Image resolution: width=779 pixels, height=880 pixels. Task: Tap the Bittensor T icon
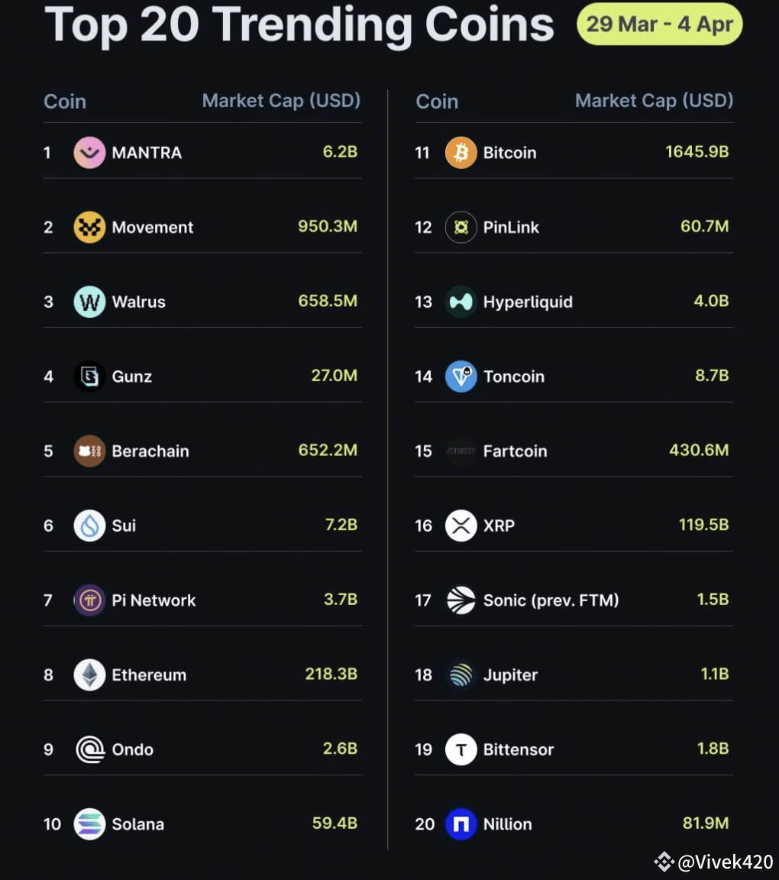pos(461,750)
